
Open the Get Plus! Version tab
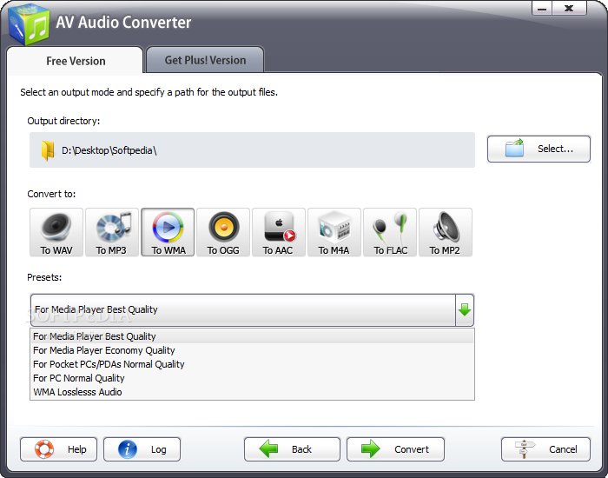205,60
